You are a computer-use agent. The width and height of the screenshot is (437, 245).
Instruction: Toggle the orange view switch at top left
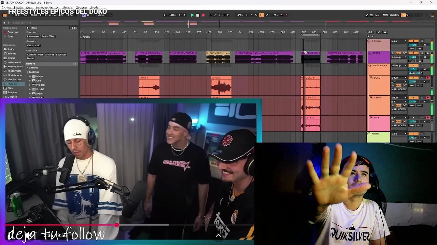point(5,15)
